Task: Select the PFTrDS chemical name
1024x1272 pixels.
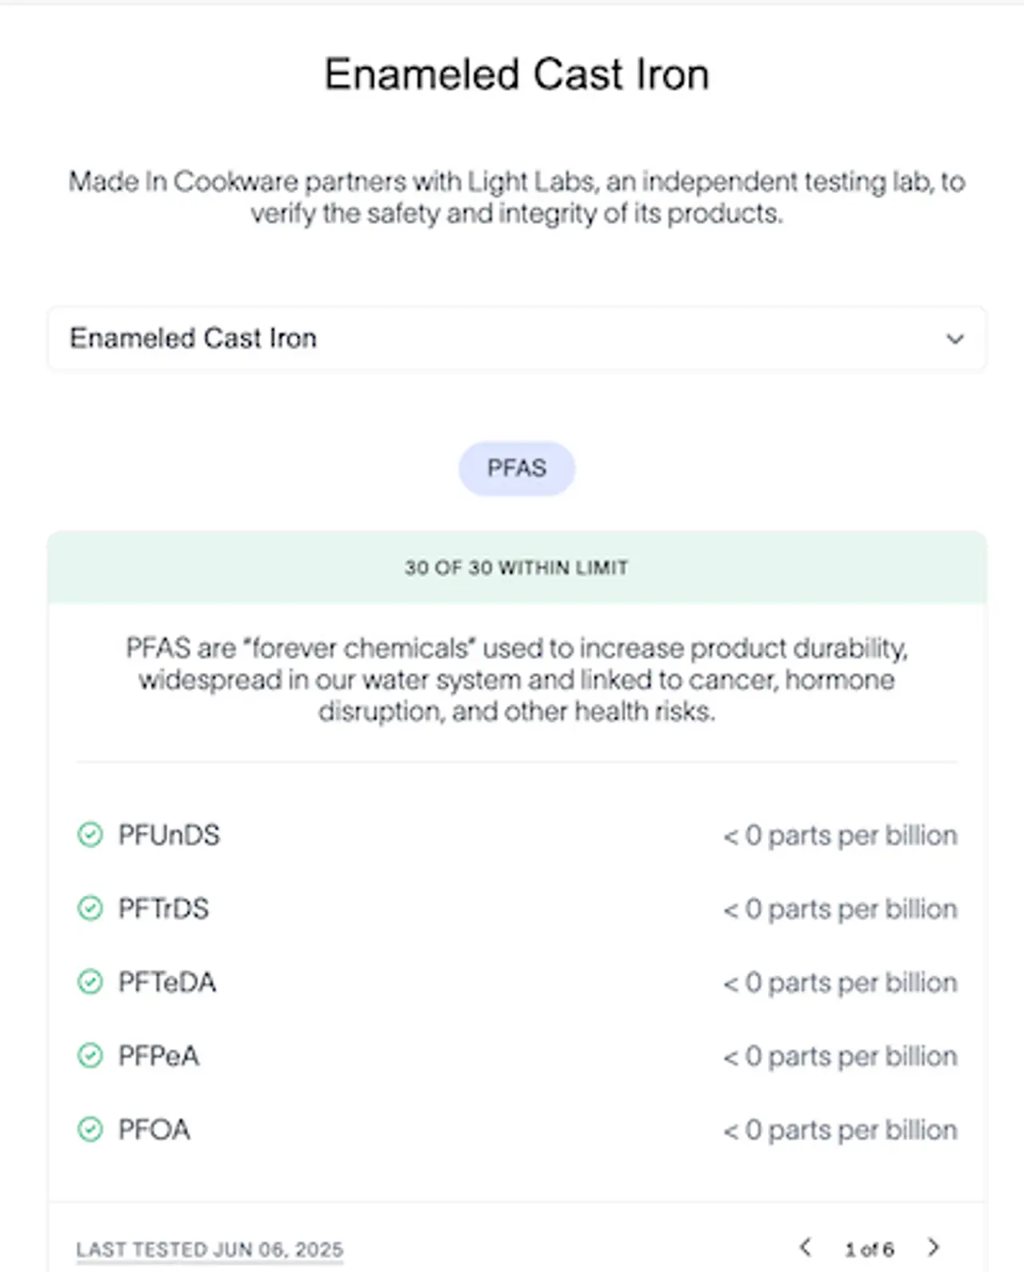Action: tap(163, 908)
